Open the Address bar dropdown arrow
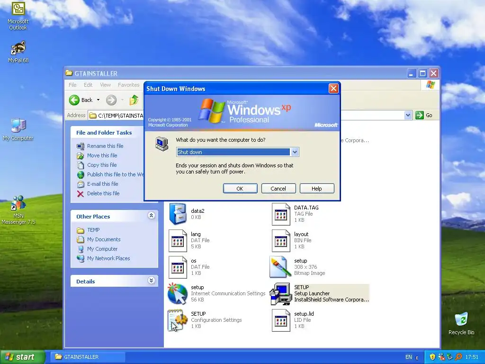This screenshot has height=364, width=485. click(x=408, y=115)
